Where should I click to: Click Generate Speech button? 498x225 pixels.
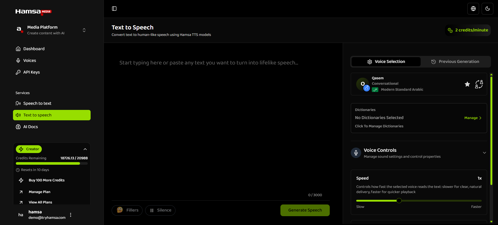click(305, 210)
